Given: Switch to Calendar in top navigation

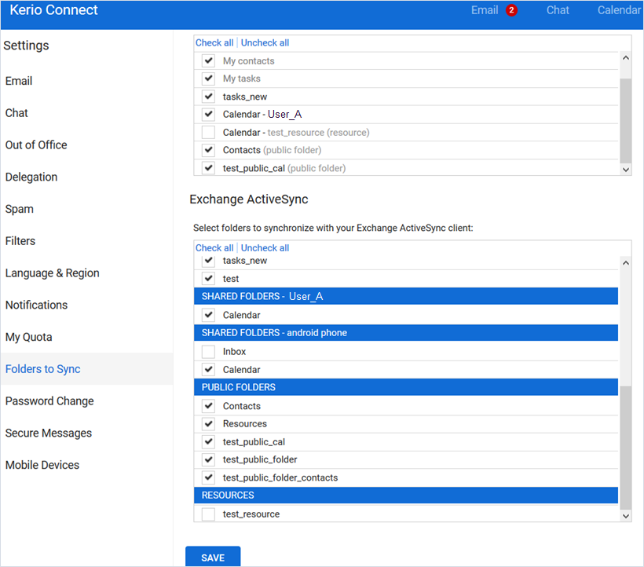Looking at the screenshot, I should (x=618, y=10).
